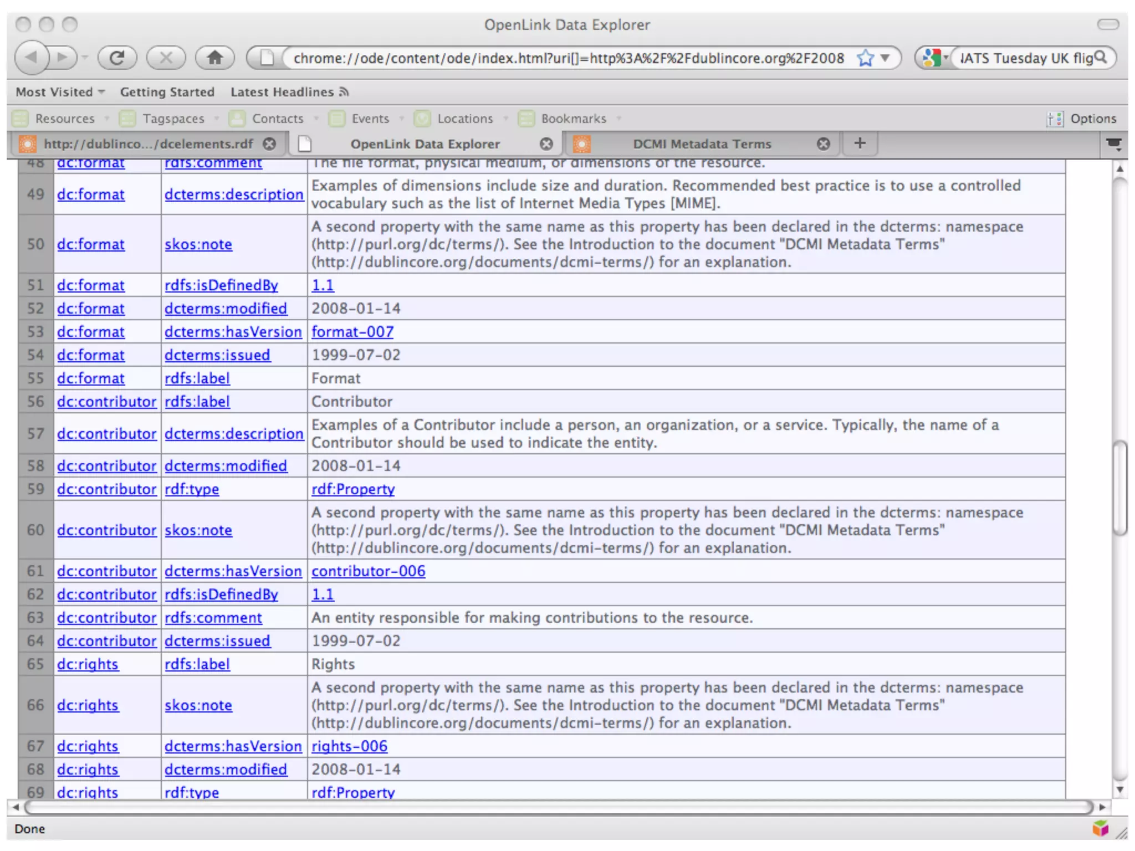
Task: Click the home icon in toolbar
Action: click(214, 58)
